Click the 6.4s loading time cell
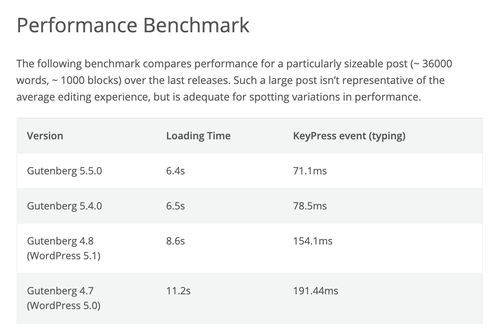The width and height of the screenshot is (497, 334). (176, 171)
